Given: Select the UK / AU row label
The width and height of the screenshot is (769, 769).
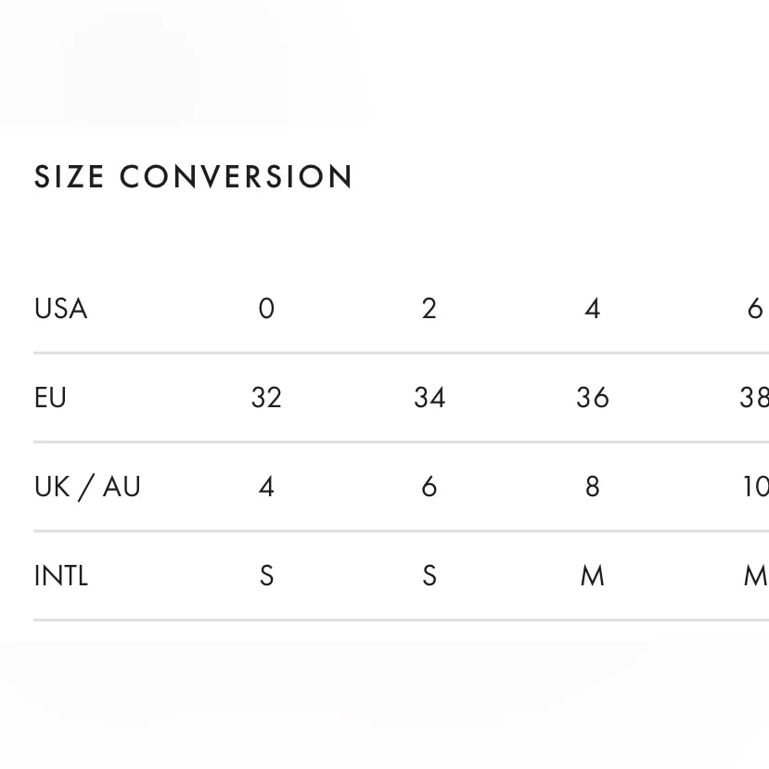Looking at the screenshot, I should [x=87, y=486].
